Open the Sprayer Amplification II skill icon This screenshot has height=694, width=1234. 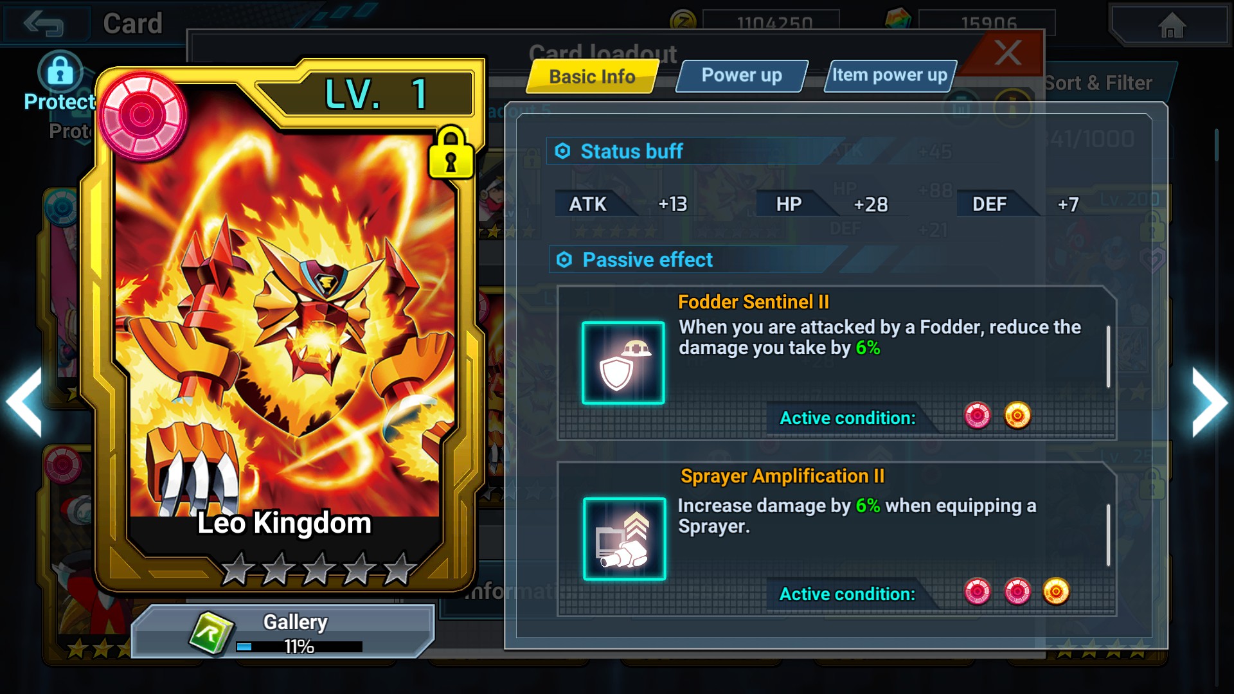[x=624, y=538]
